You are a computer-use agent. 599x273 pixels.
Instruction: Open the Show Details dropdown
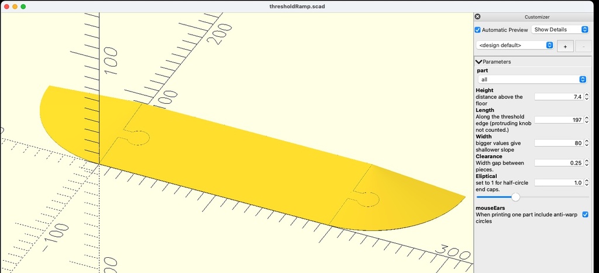point(559,29)
